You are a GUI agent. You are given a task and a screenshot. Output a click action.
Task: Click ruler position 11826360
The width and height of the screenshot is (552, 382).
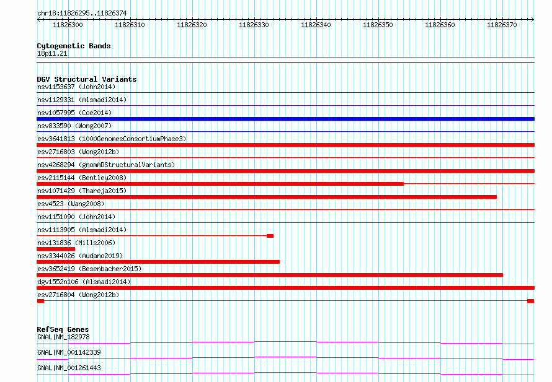coord(440,25)
